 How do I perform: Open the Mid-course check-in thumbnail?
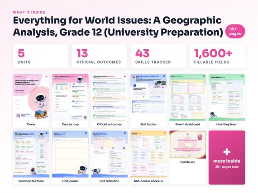coord(148,154)
